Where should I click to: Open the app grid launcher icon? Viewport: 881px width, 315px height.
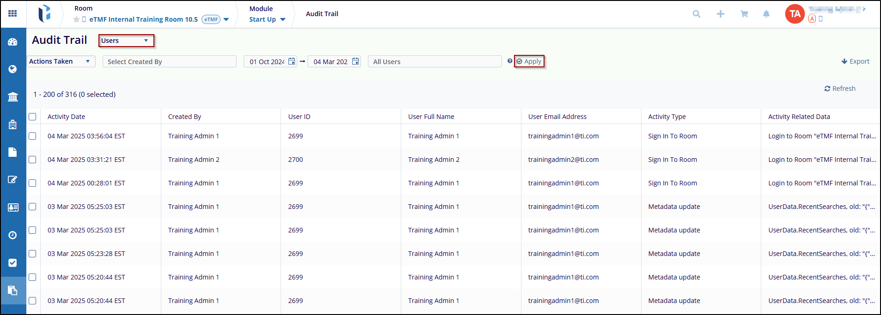(12, 14)
